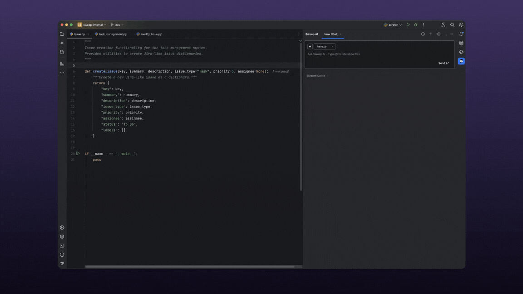Open the Notifications bell
Screen dimensions: 523x294
pyautogui.click(x=461, y=34)
